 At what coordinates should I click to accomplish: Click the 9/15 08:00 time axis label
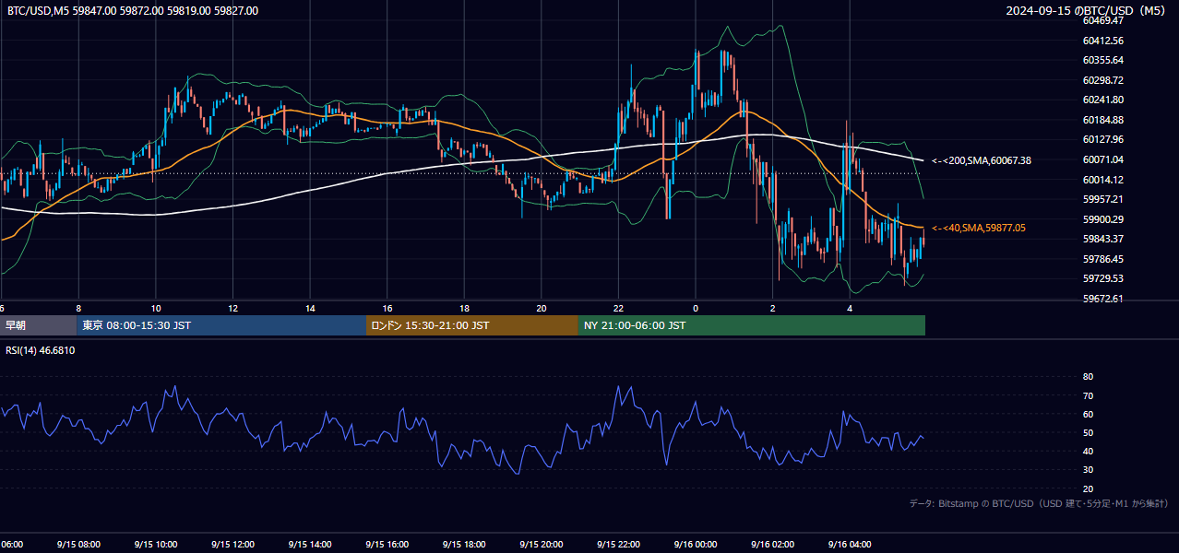(x=78, y=545)
